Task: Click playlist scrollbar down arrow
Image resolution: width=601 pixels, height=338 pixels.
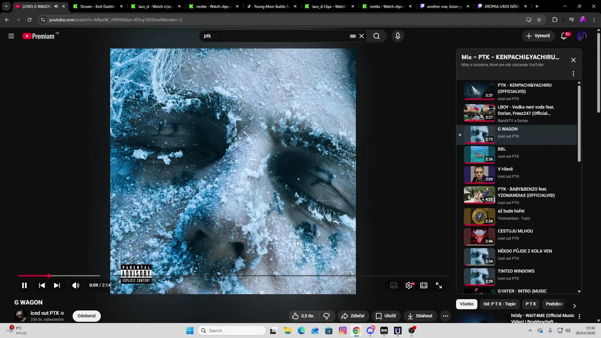Action: coord(579,292)
